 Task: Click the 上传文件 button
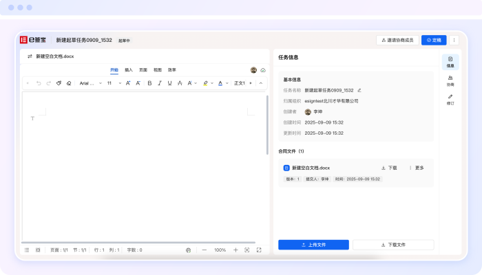[x=313, y=245]
